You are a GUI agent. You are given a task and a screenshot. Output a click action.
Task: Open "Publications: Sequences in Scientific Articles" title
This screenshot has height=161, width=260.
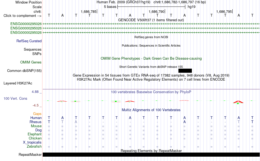[x=151, y=45]
